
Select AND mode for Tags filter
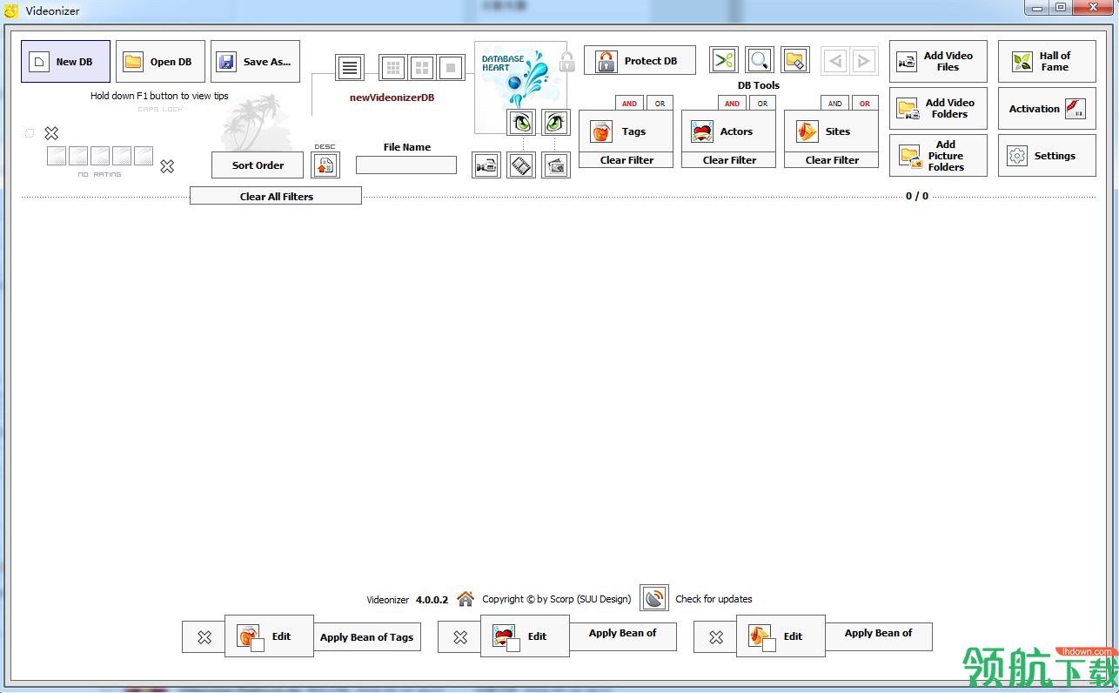pyautogui.click(x=629, y=103)
